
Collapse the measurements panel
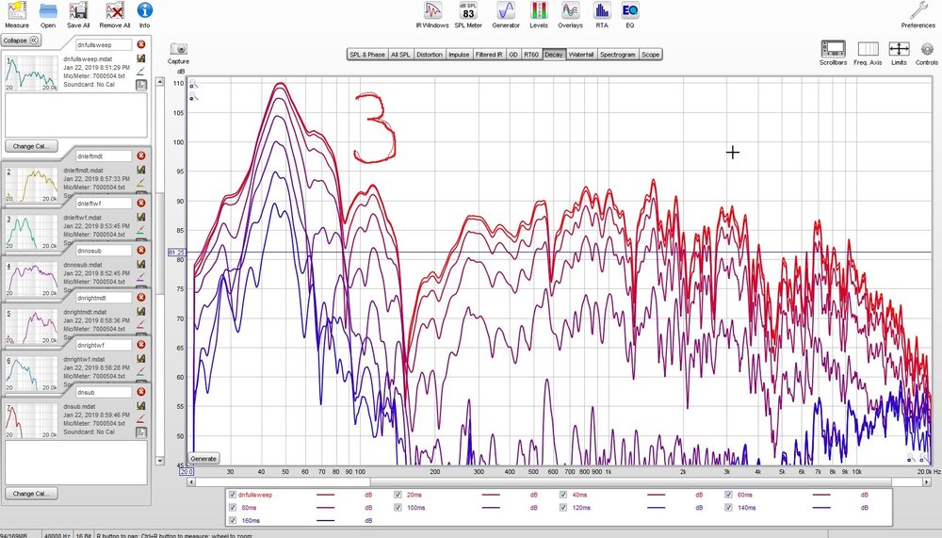(21, 41)
